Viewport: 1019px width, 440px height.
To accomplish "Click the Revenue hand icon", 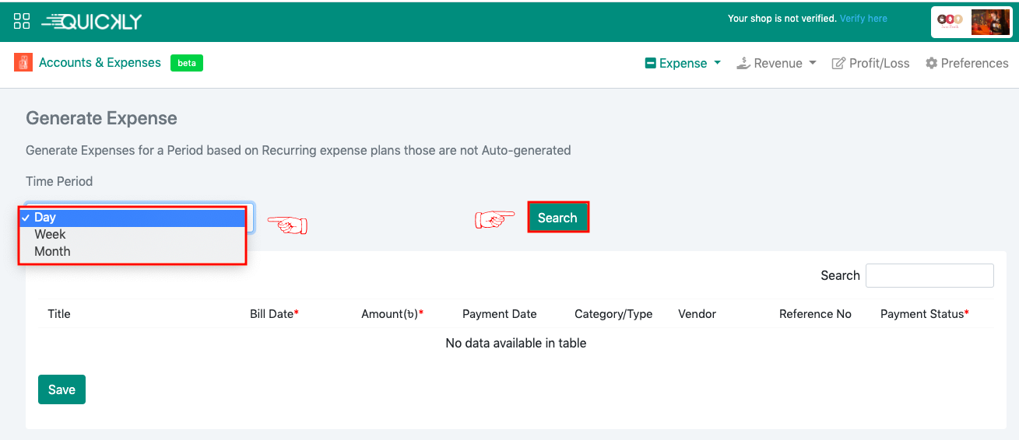I will (x=743, y=64).
